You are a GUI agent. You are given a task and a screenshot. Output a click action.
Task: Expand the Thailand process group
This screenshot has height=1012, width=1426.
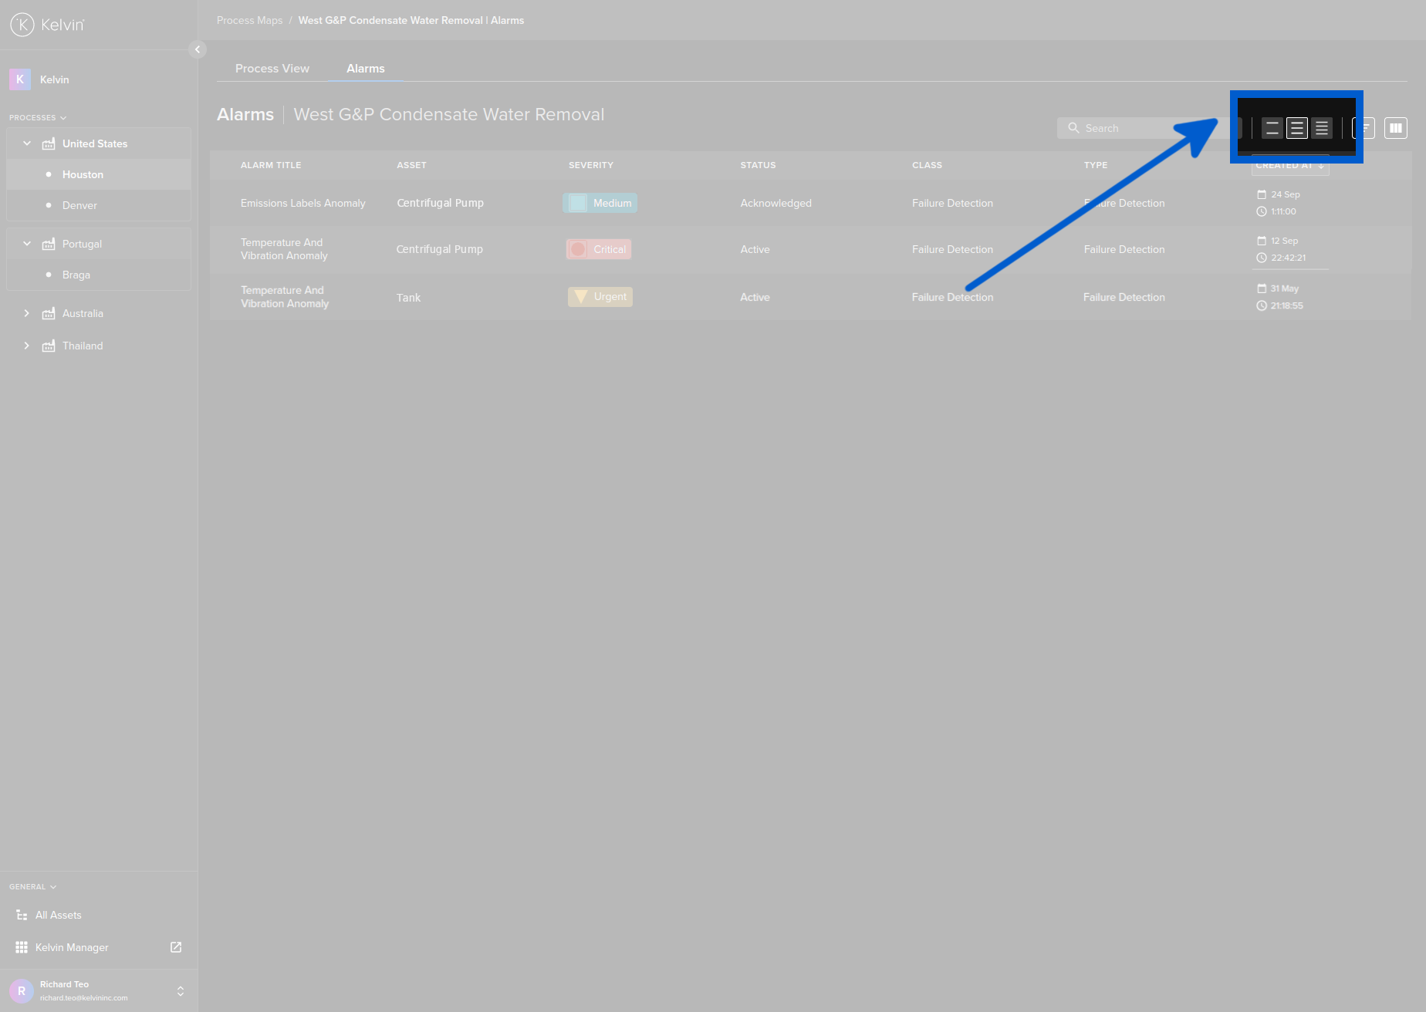point(27,346)
